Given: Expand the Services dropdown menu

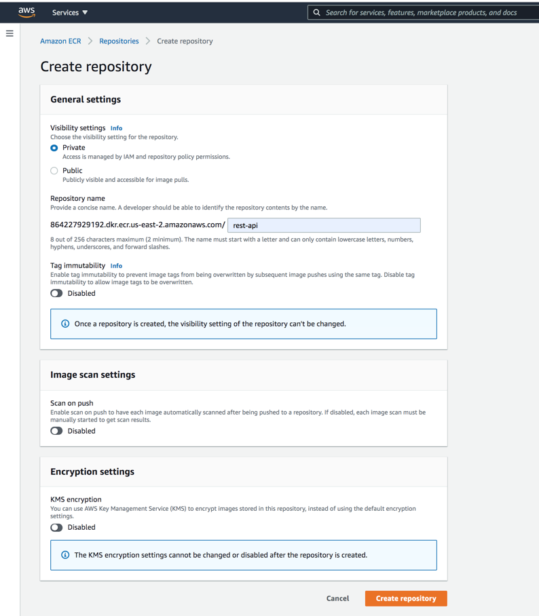Looking at the screenshot, I should coord(70,12).
